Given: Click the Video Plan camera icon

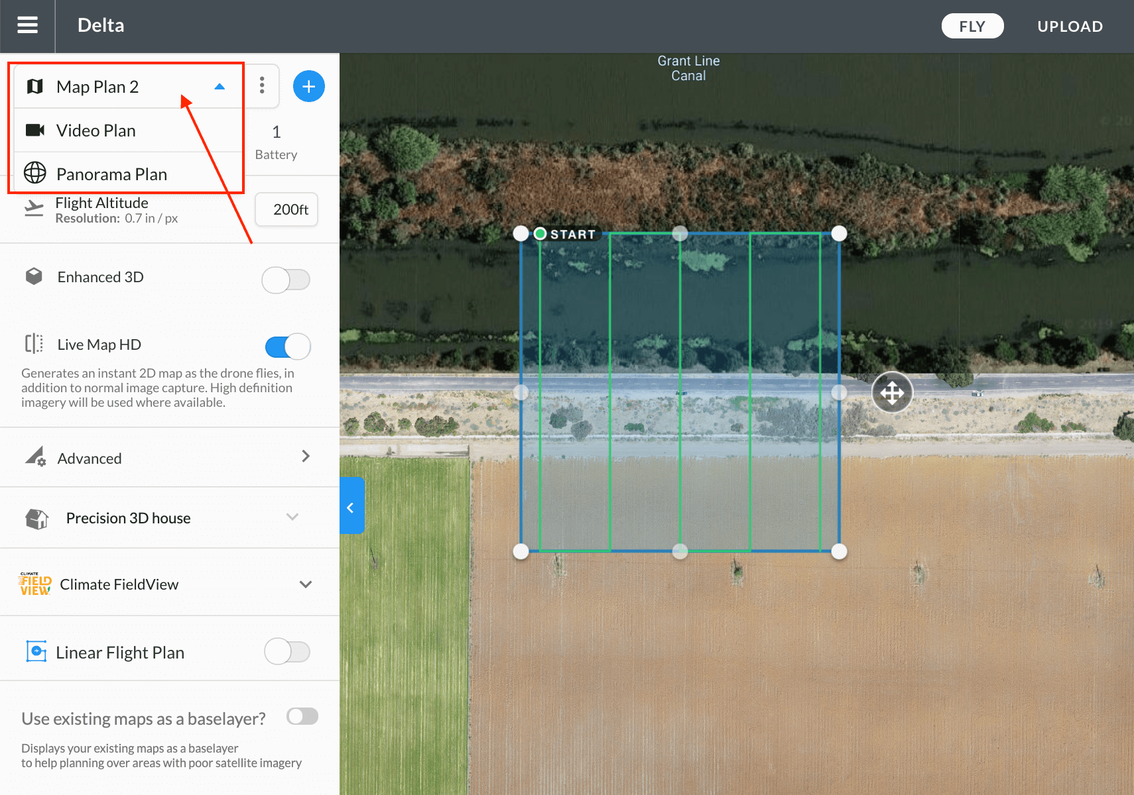Looking at the screenshot, I should coord(35,130).
